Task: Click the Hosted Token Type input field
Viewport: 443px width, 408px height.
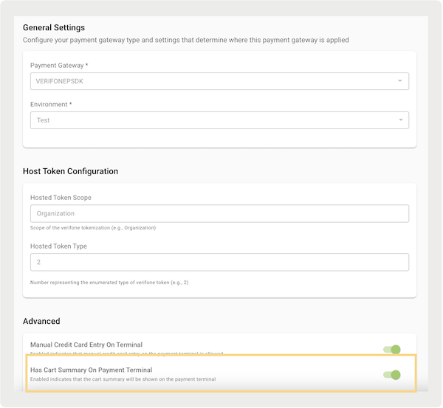Action: [219, 263]
